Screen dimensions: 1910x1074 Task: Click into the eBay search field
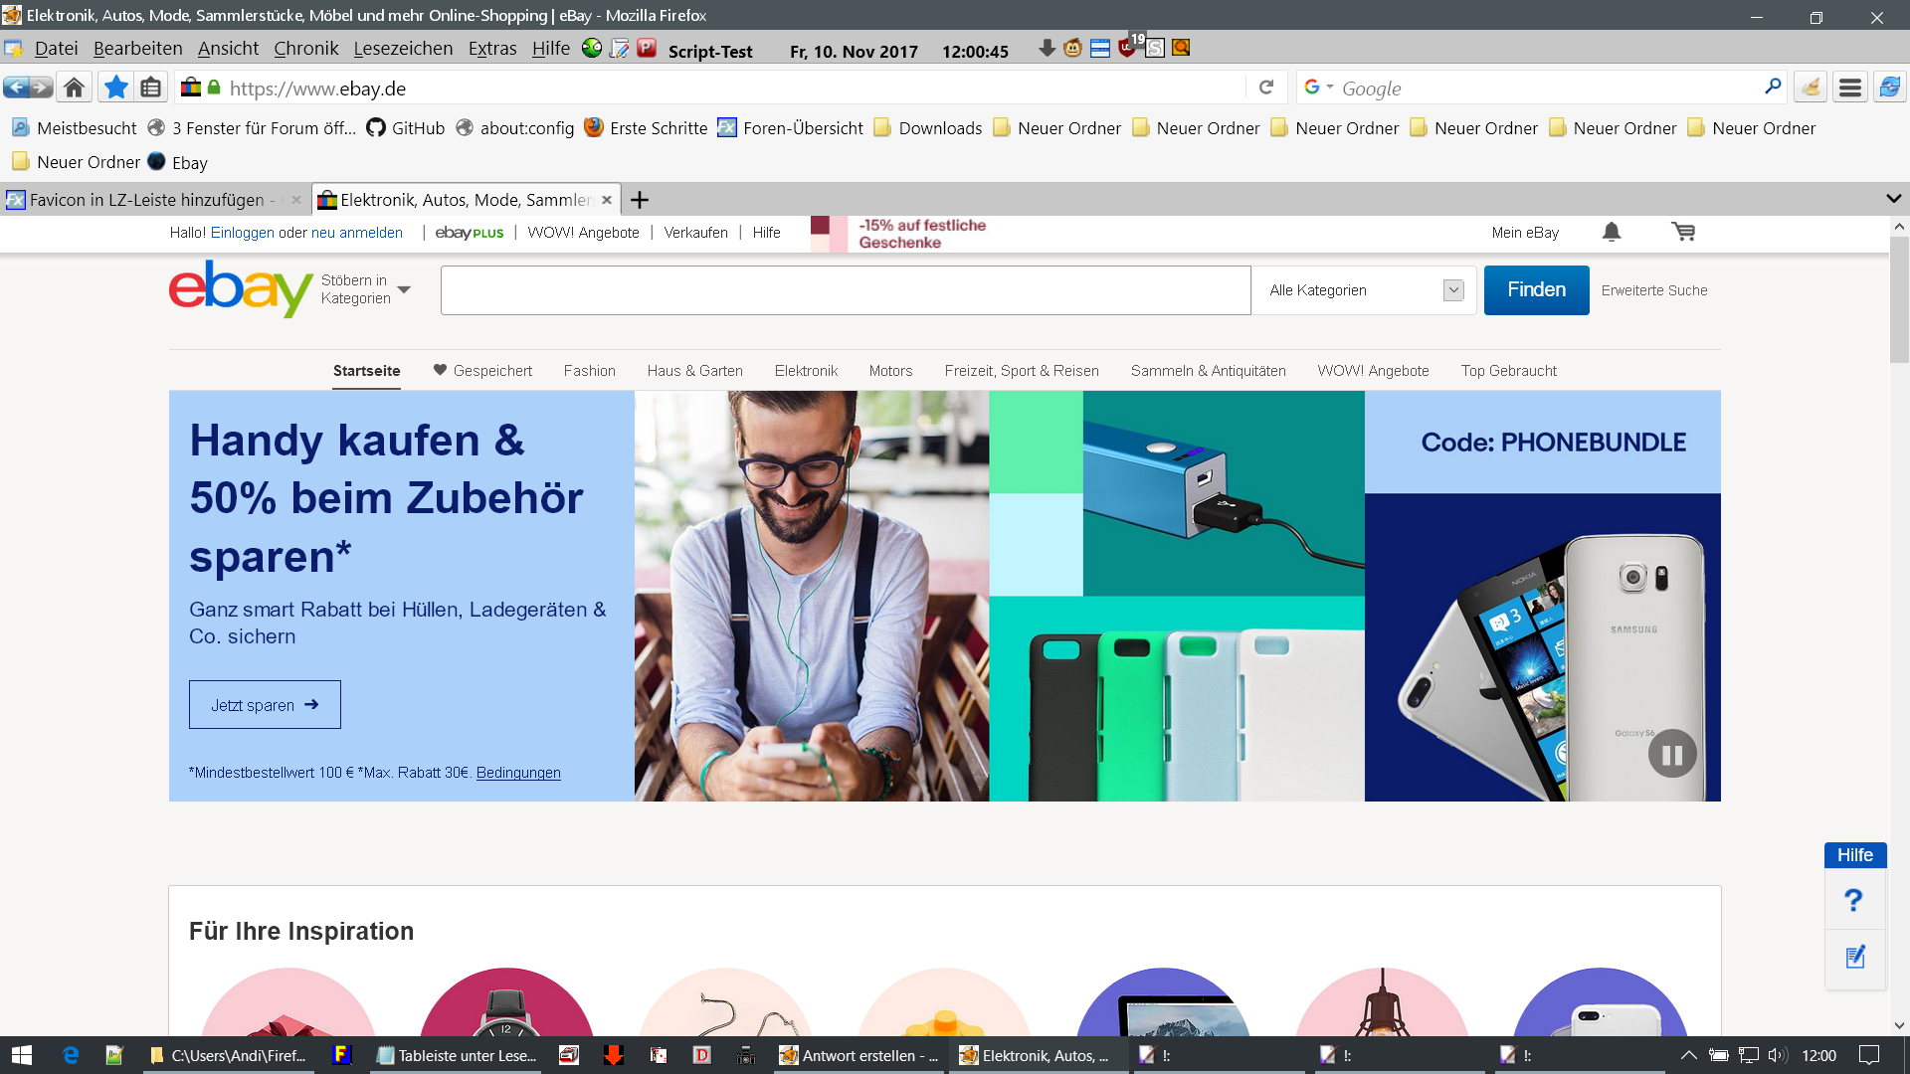click(x=845, y=290)
